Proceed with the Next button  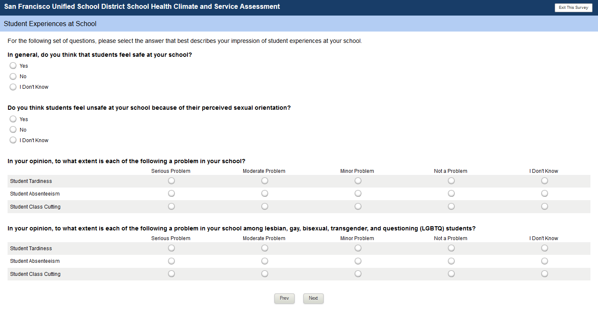pos(313,299)
